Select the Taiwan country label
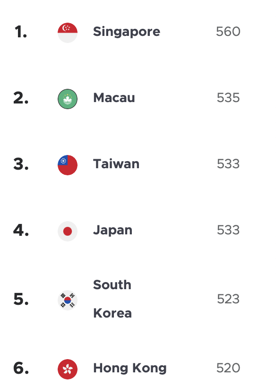276x387 pixels. click(116, 164)
